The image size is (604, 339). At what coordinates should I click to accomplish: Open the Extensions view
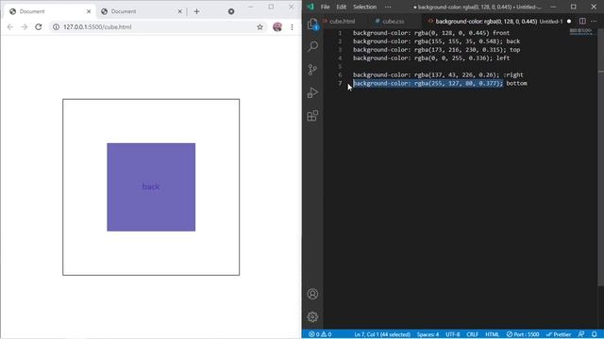(312, 116)
